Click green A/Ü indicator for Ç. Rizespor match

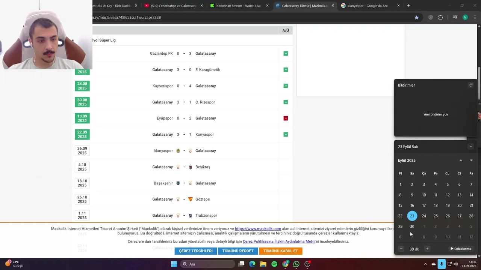coord(286,102)
